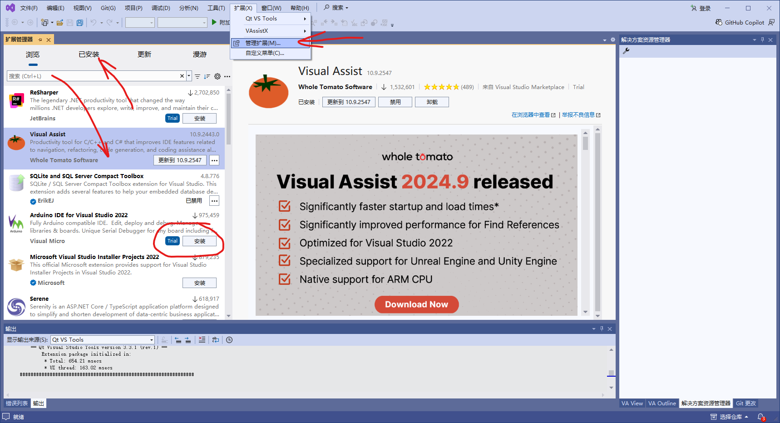
Task: Click the New Project toolbar icon
Action: 44,22
